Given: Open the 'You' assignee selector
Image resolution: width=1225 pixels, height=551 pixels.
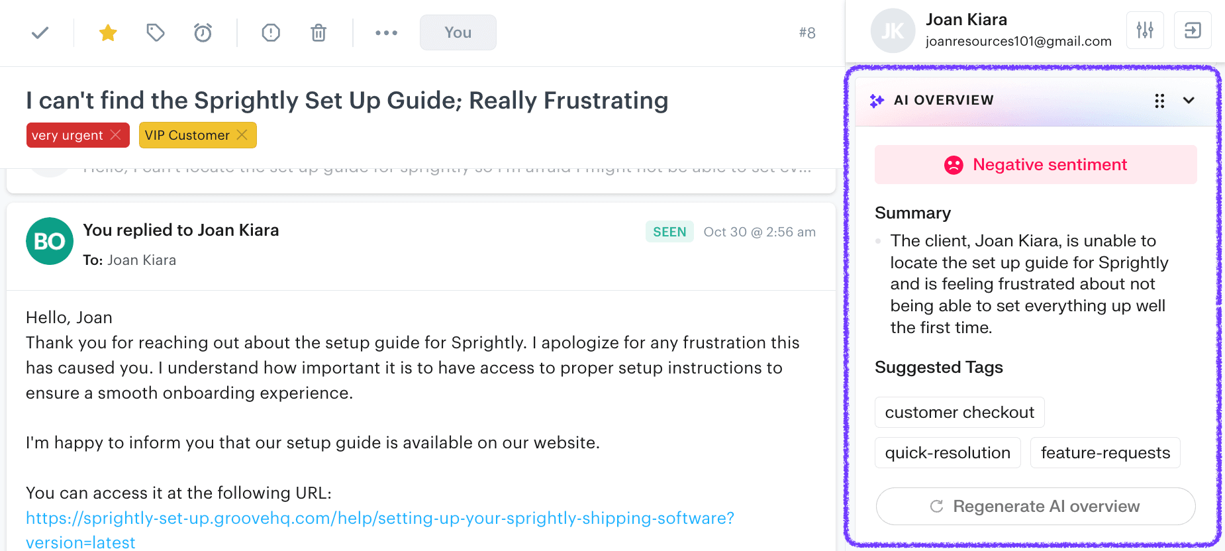Looking at the screenshot, I should (x=458, y=32).
